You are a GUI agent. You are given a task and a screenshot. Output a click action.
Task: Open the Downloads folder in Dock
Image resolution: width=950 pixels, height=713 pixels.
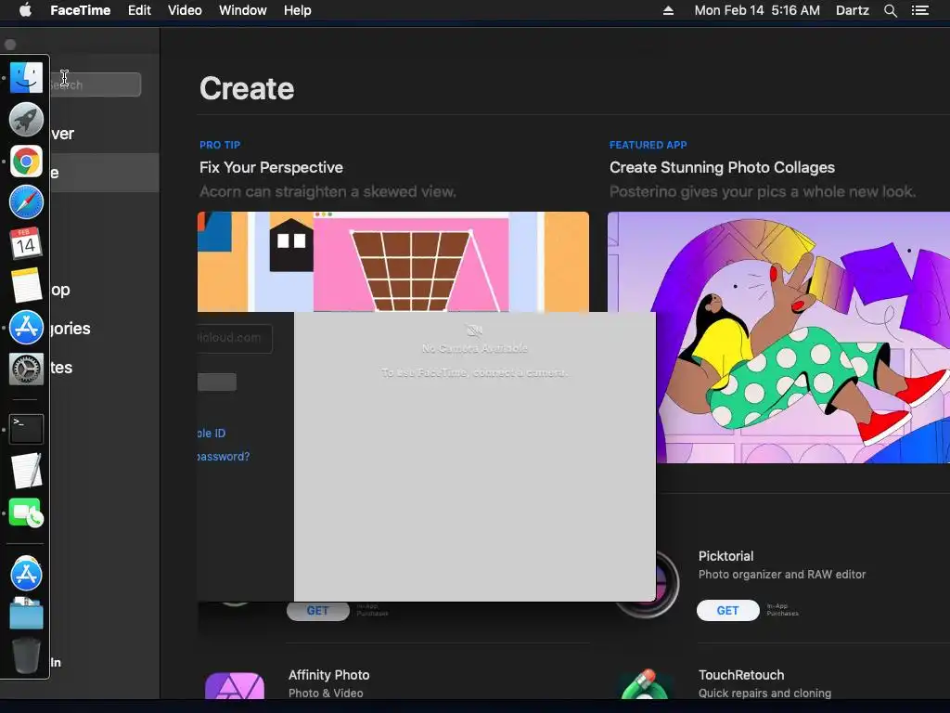pyautogui.click(x=26, y=614)
